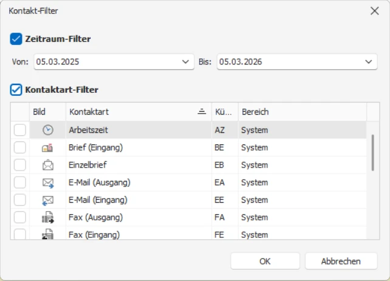Viewport: 390px width, 281px height.
Task: Click the Kü... column header
Action: tap(225, 112)
